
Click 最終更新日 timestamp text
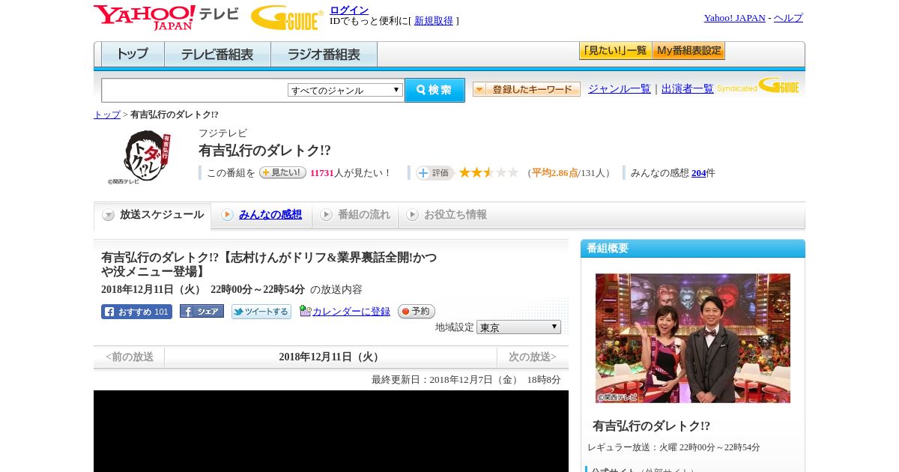(x=466, y=380)
